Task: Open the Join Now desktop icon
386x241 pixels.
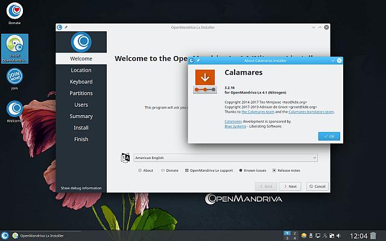Action: tap(14, 79)
